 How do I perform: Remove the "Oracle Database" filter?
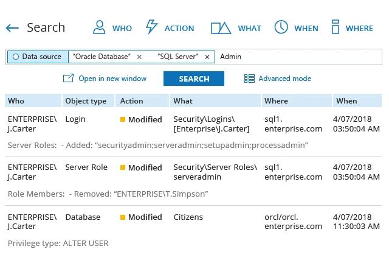139,57
